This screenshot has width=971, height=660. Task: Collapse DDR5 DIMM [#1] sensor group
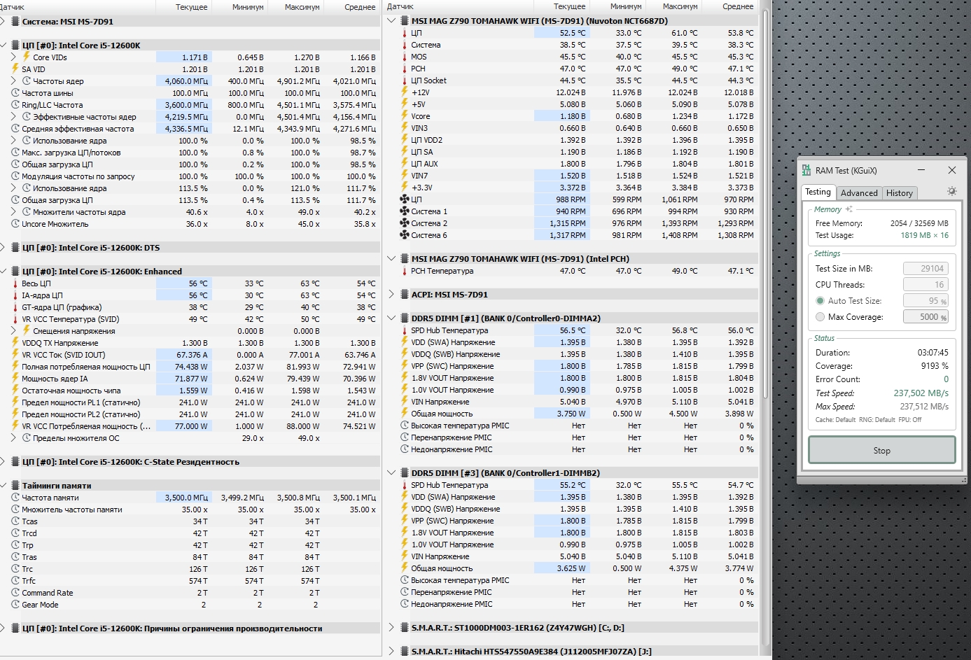pos(391,318)
